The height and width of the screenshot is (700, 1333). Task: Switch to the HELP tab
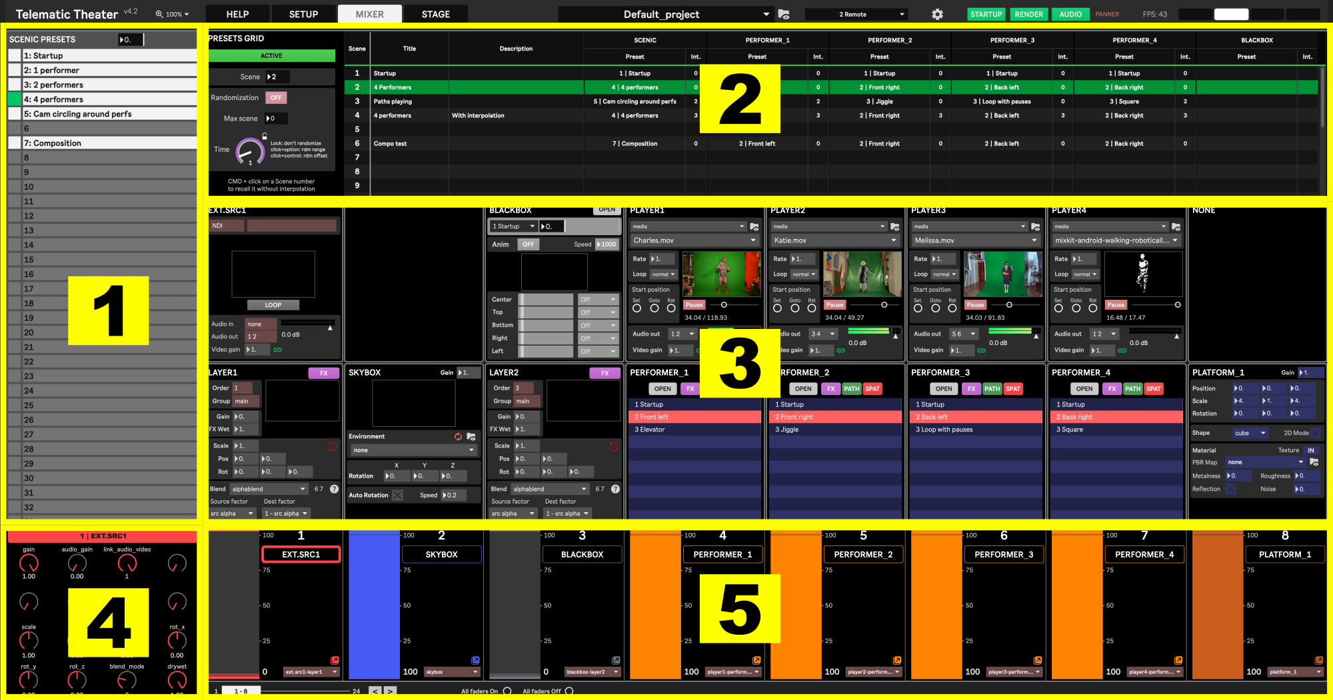[237, 14]
